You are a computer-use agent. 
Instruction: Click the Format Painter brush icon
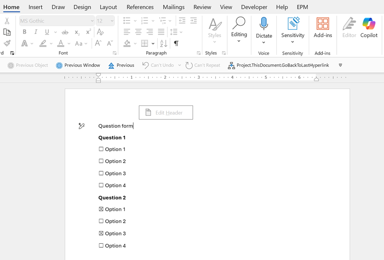click(7, 43)
